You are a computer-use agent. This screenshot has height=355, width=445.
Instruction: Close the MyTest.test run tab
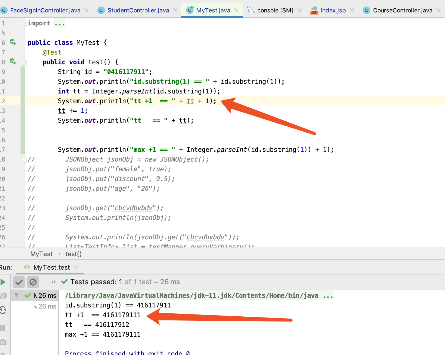[76, 267]
